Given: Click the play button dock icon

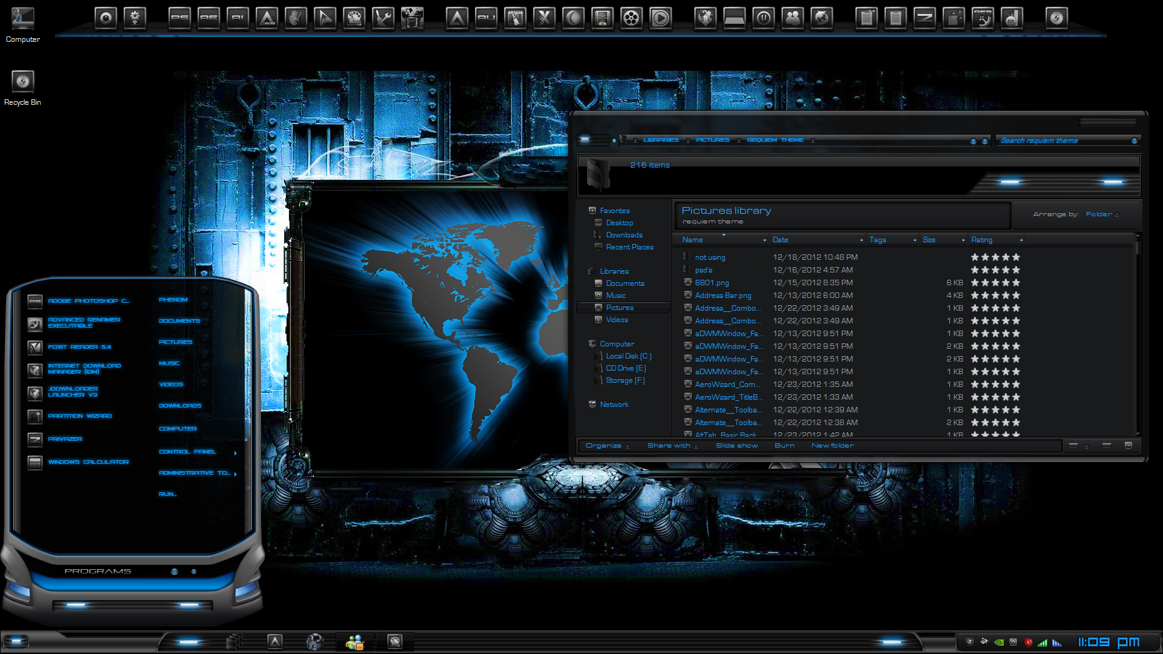Looking at the screenshot, I should [660, 18].
